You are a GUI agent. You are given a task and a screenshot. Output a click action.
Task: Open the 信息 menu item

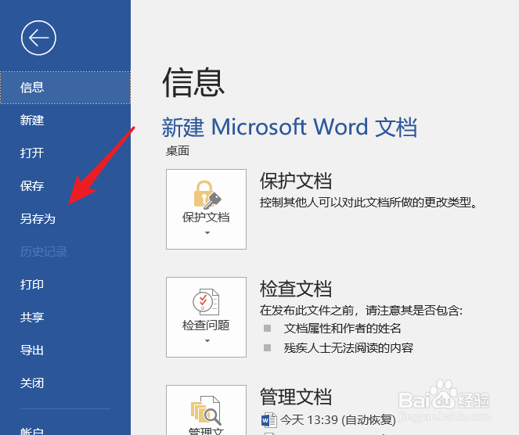65,88
